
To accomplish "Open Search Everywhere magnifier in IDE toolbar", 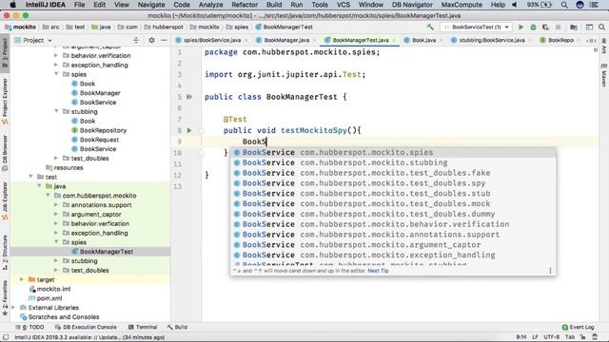I will (x=601, y=28).
